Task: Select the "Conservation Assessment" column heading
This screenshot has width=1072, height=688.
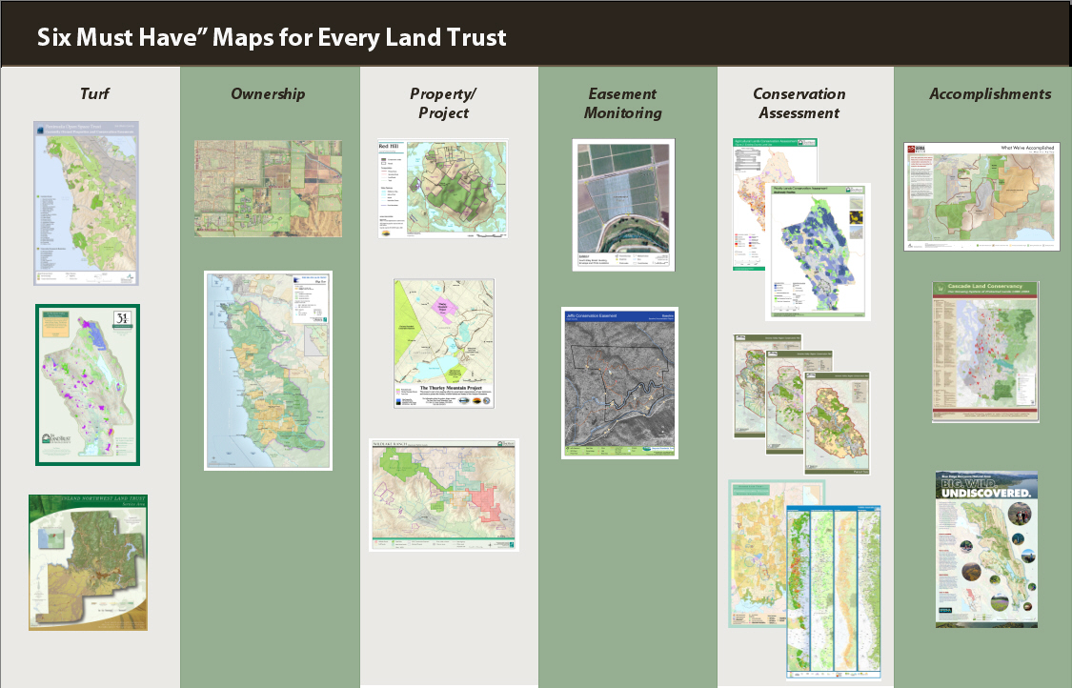Action: click(799, 103)
